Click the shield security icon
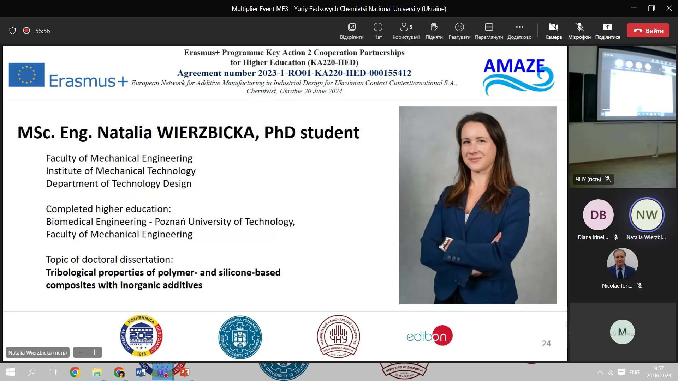The image size is (678, 381). pyautogui.click(x=12, y=31)
